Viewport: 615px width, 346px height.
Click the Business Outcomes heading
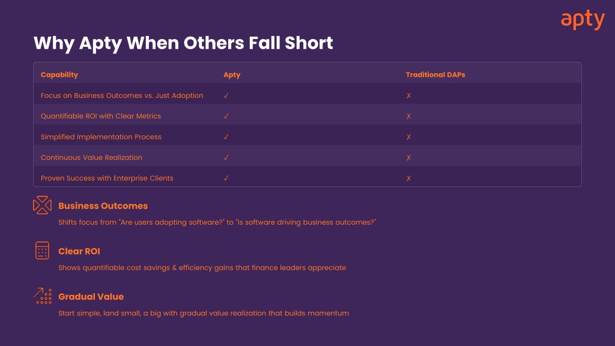[x=103, y=205]
